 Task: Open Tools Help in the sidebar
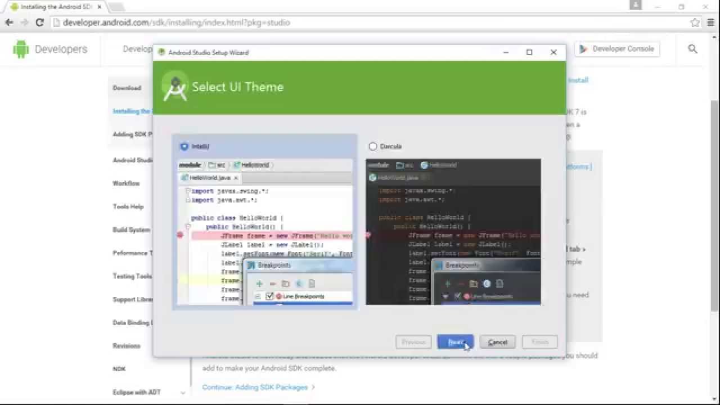coord(128,206)
